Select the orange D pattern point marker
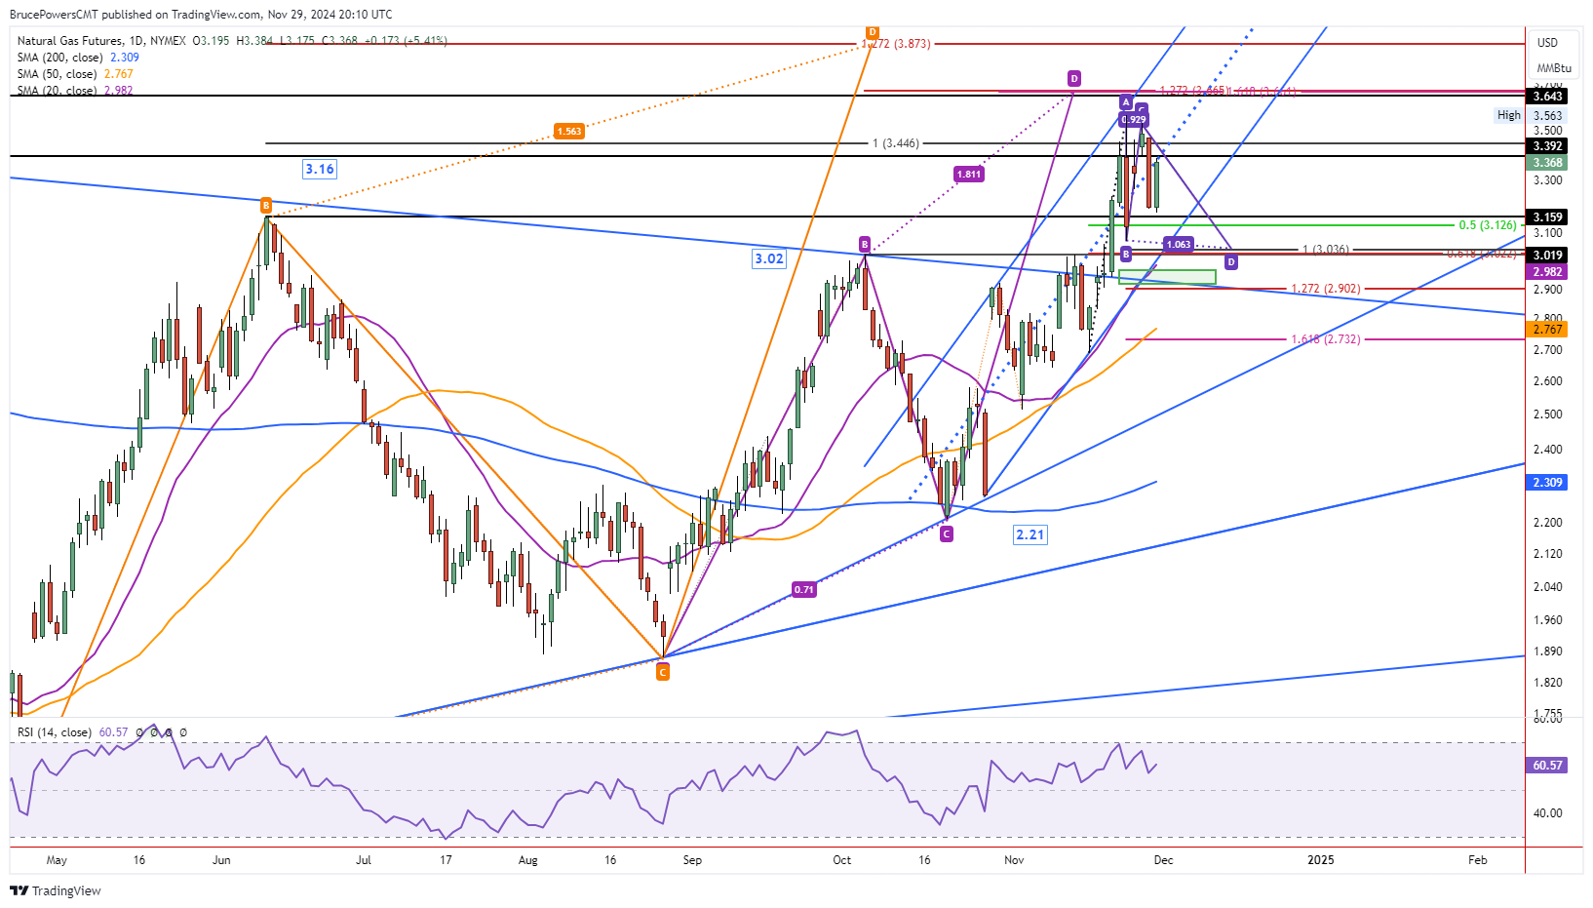Image resolution: width=1593 pixels, height=908 pixels. (x=873, y=32)
